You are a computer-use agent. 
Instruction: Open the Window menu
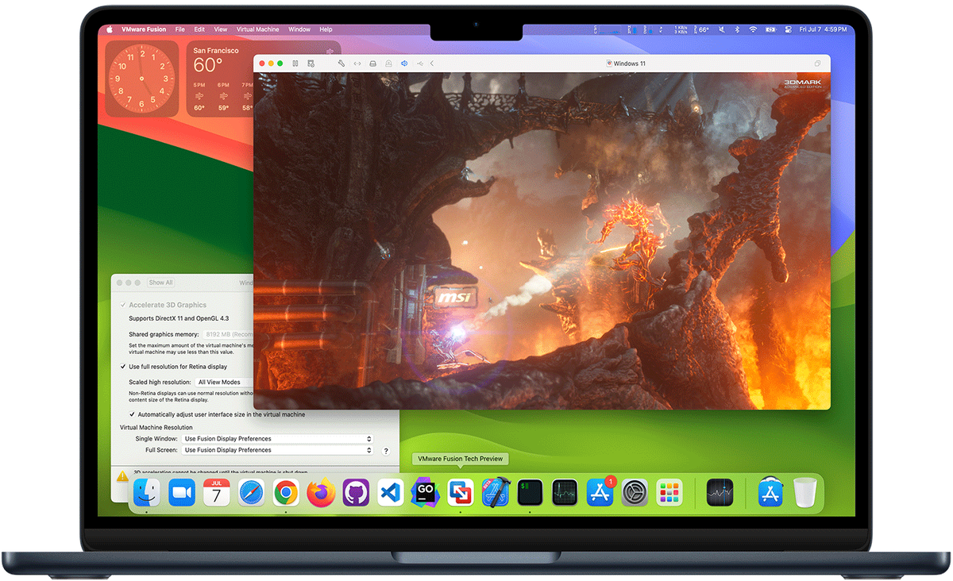pos(299,29)
